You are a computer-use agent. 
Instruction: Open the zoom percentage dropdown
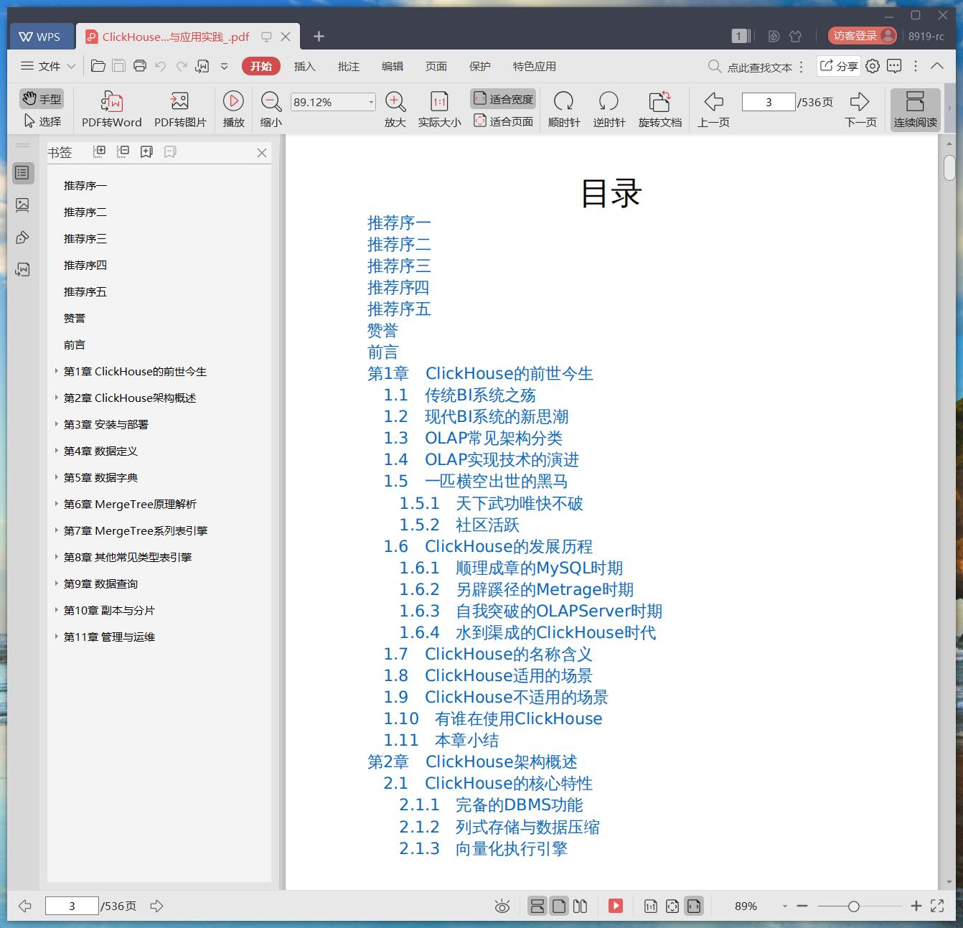[371, 102]
